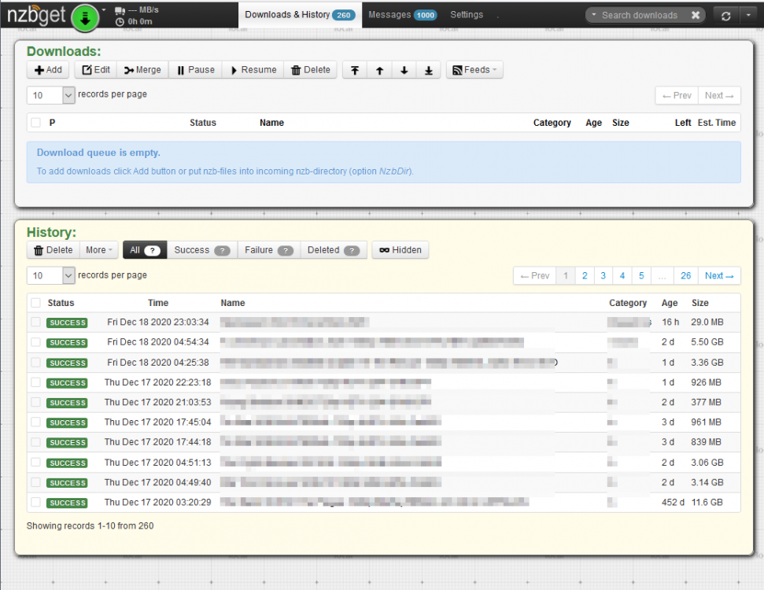The height and width of the screenshot is (590, 764).
Task: Click the refresh icon button
Action: (x=725, y=16)
